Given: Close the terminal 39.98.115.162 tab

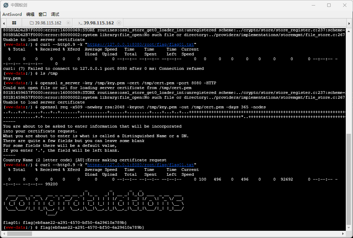Looking at the screenshot, I should [119, 23].
